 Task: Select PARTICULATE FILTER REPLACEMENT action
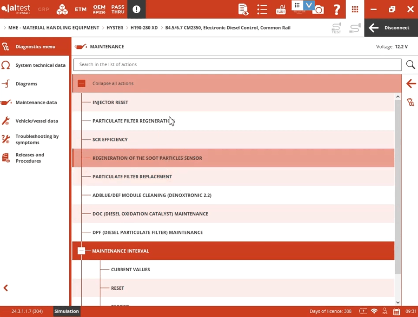pos(132,177)
